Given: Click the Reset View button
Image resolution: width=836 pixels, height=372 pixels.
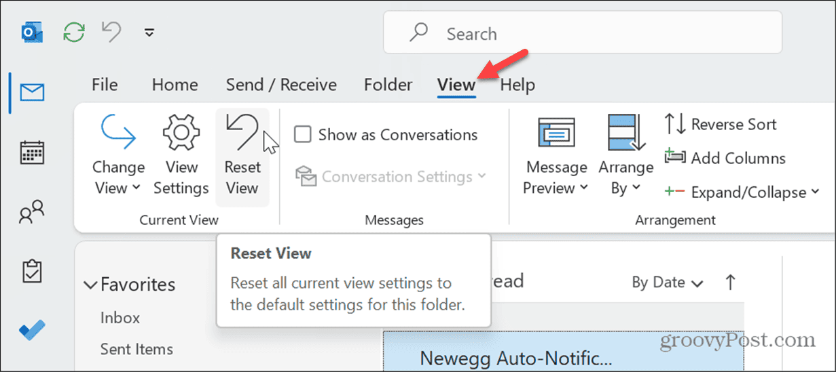Looking at the screenshot, I should point(242,157).
